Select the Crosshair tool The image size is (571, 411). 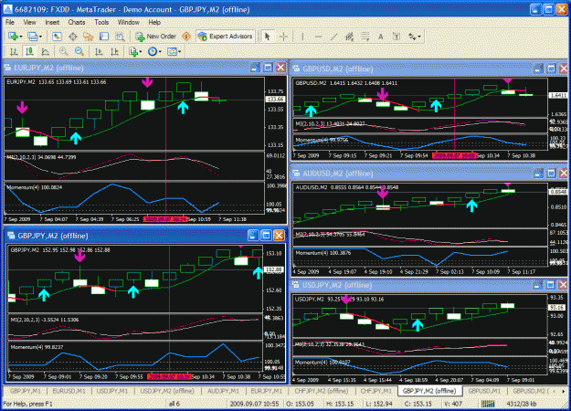[283, 37]
